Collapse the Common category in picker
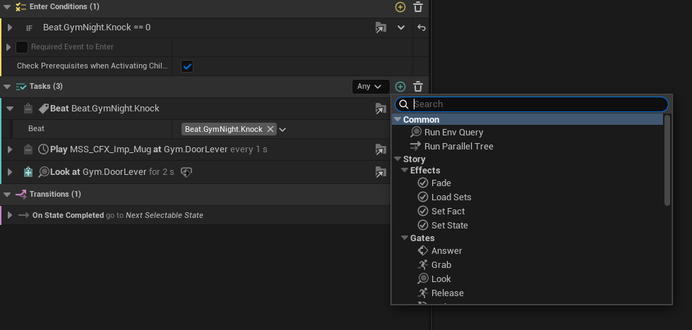The height and width of the screenshot is (330, 692). tap(398, 119)
